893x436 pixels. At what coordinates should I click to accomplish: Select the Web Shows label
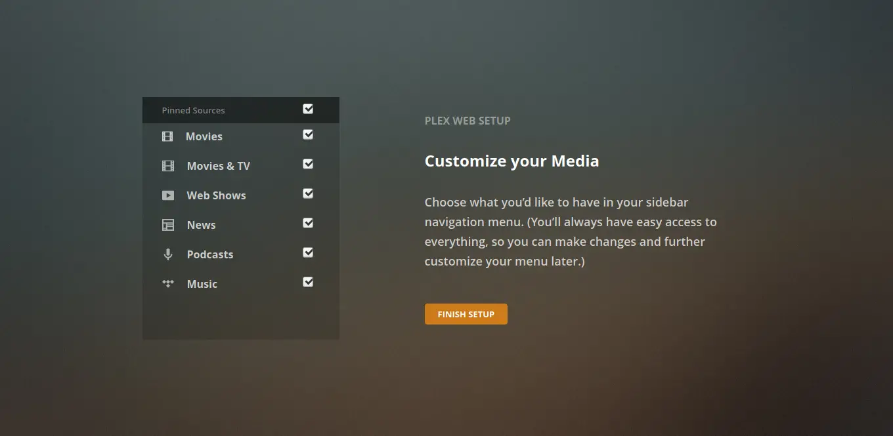[217, 195]
